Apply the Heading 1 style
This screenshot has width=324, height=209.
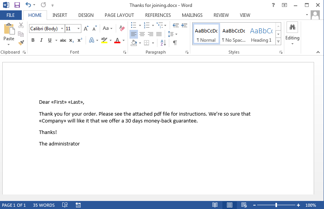(261, 34)
